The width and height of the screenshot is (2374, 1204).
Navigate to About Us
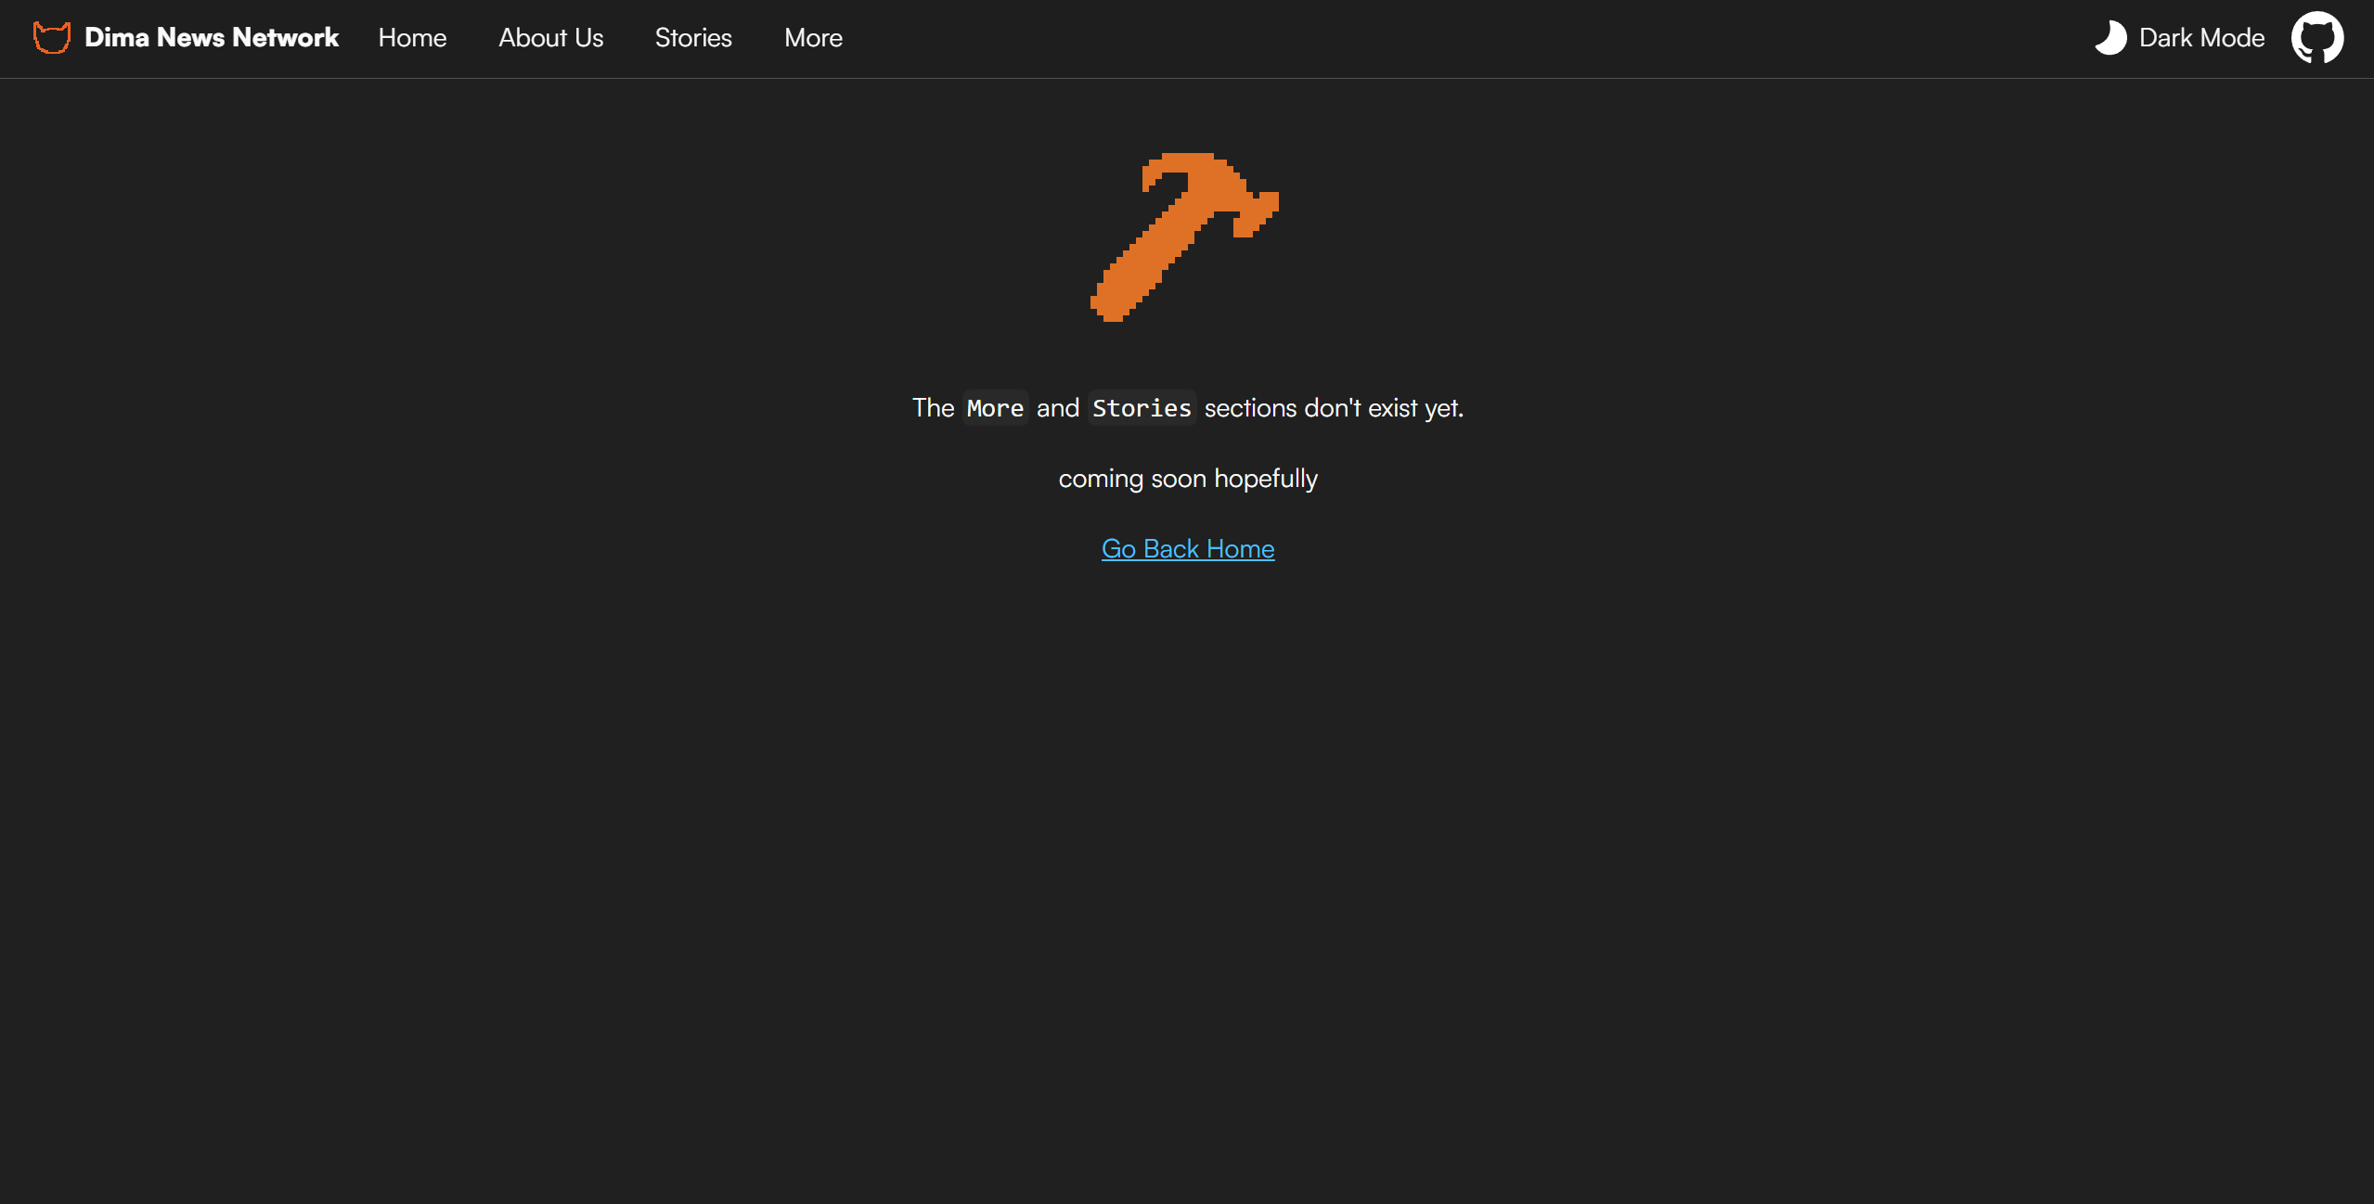[x=550, y=37]
